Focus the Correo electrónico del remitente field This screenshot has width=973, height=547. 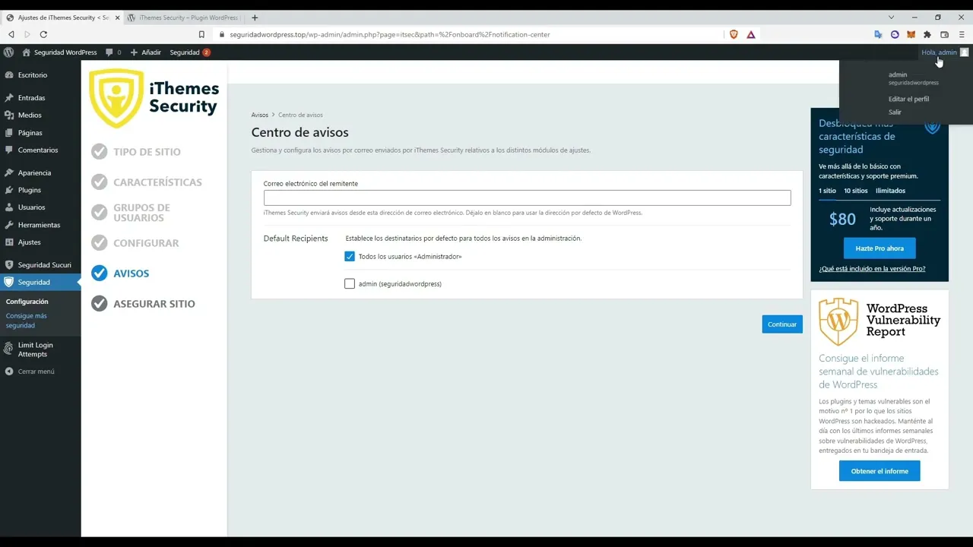[x=527, y=198]
